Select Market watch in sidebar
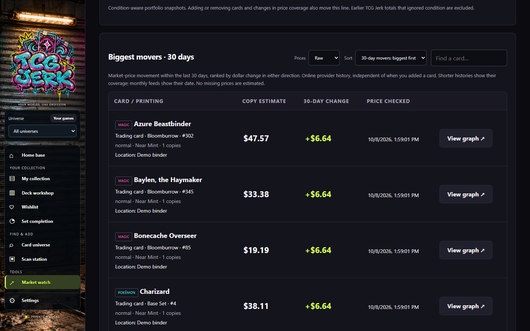Image resolution: width=530 pixels, height=331 pixels. coord(43,282)
